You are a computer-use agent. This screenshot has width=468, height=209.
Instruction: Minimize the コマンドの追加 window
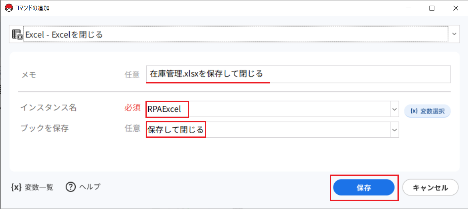tap(408, 9)
